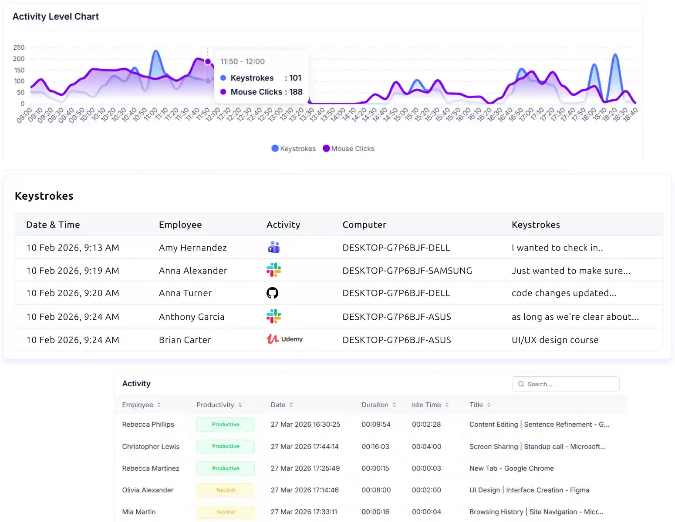Sort Activity table by Idle Time arrows
Viewport: 675px width, 522px height.
coord(447,405)
